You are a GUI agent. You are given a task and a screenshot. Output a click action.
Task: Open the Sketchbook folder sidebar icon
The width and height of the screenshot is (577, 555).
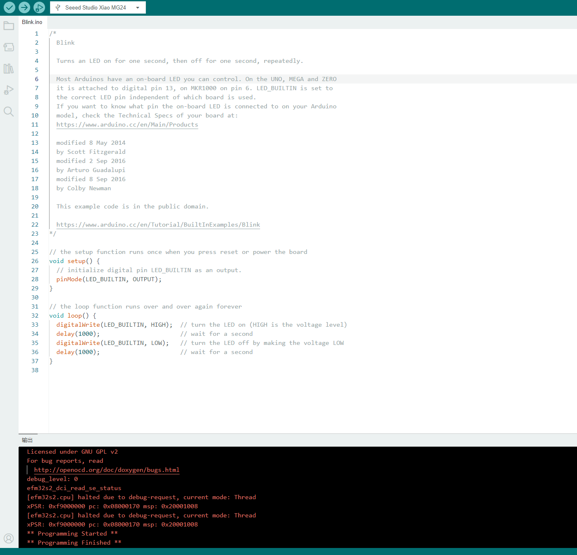pos(9,26)
